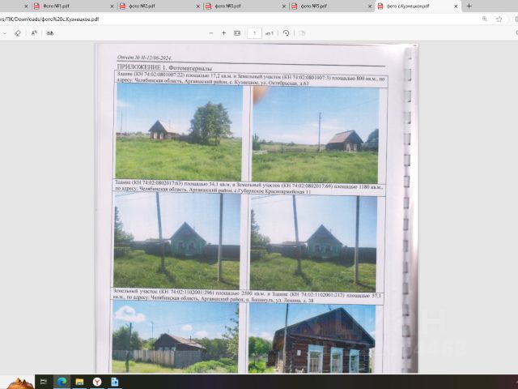Image resolution: width=518 pixels, height=389 pixels.
Task: Toggle fit to page width
Action: 237,33
